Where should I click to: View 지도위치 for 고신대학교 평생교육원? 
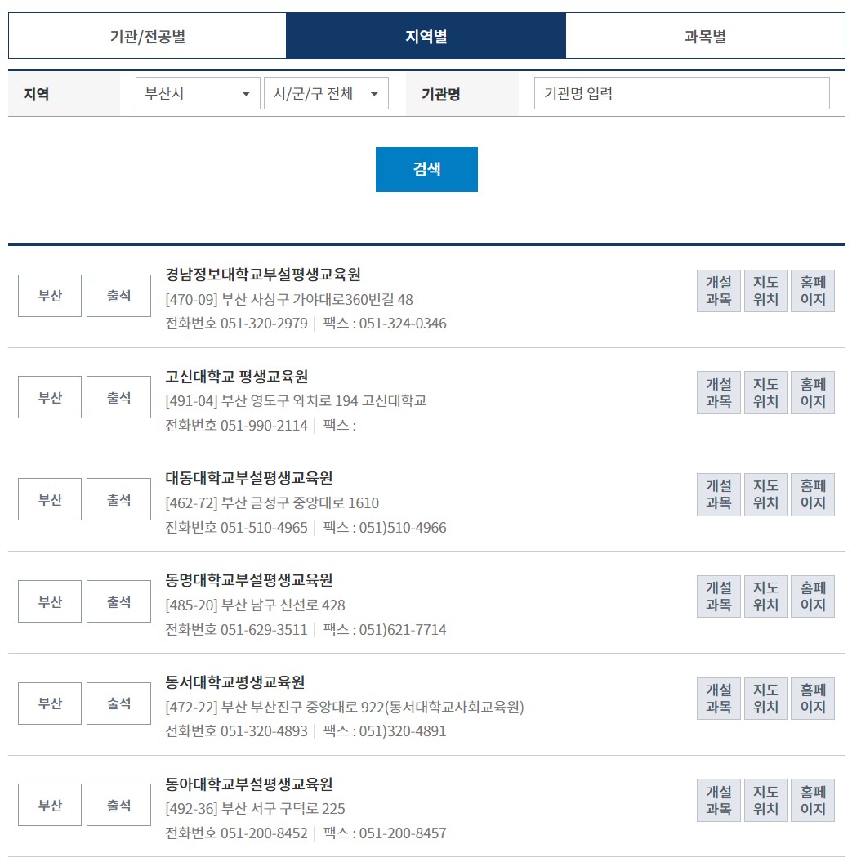[765, 391]
